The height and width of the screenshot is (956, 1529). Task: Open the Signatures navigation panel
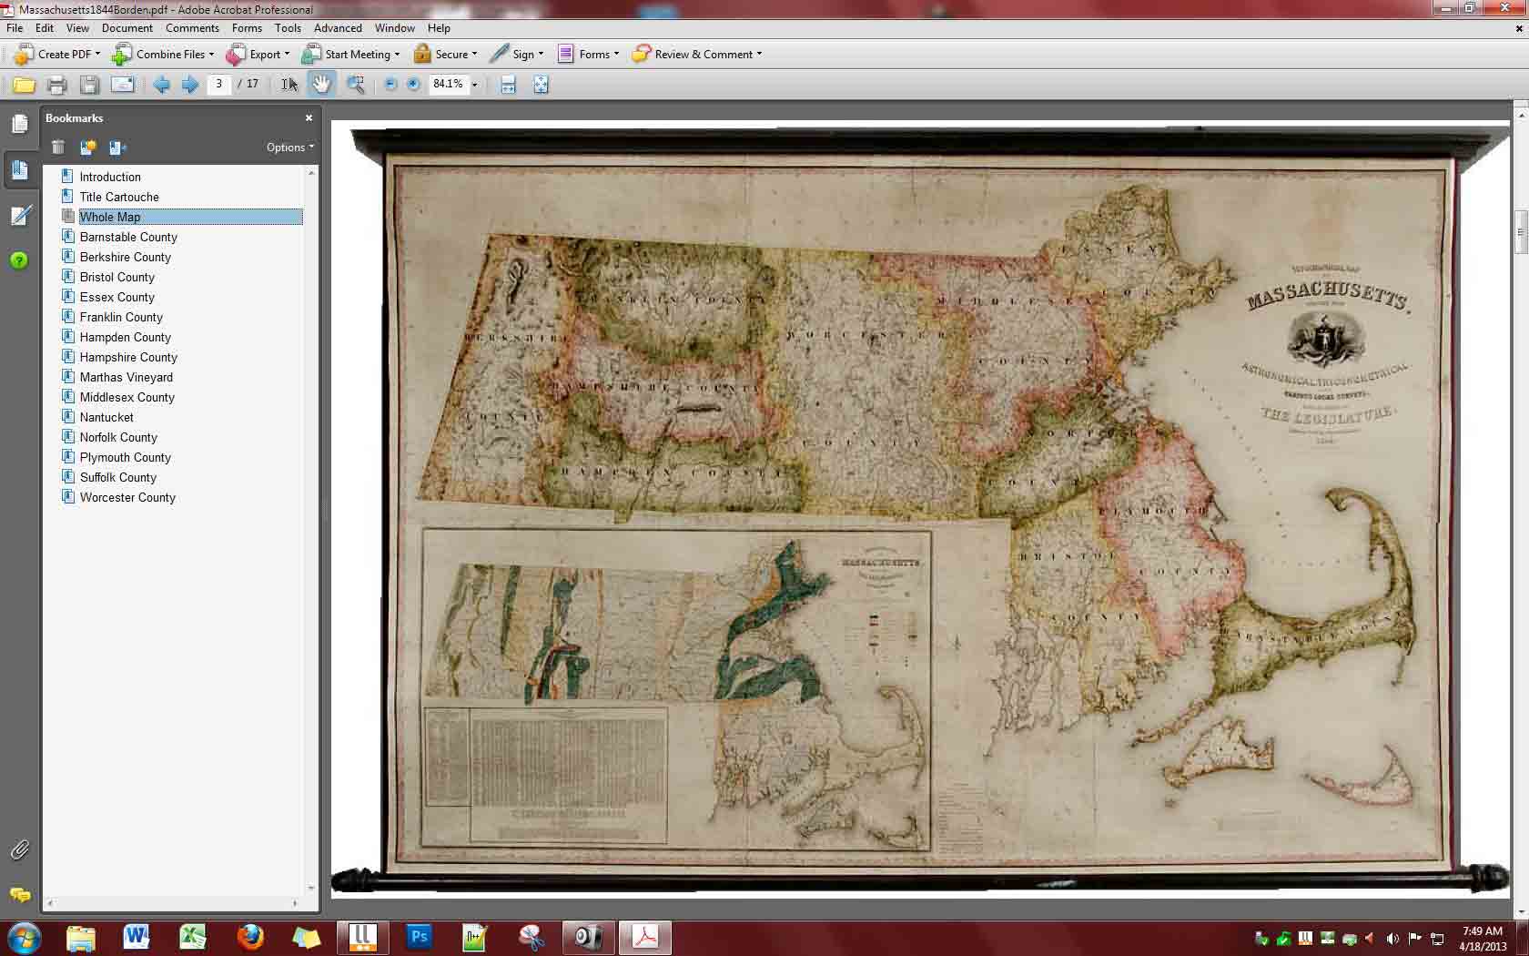point(20,216)
